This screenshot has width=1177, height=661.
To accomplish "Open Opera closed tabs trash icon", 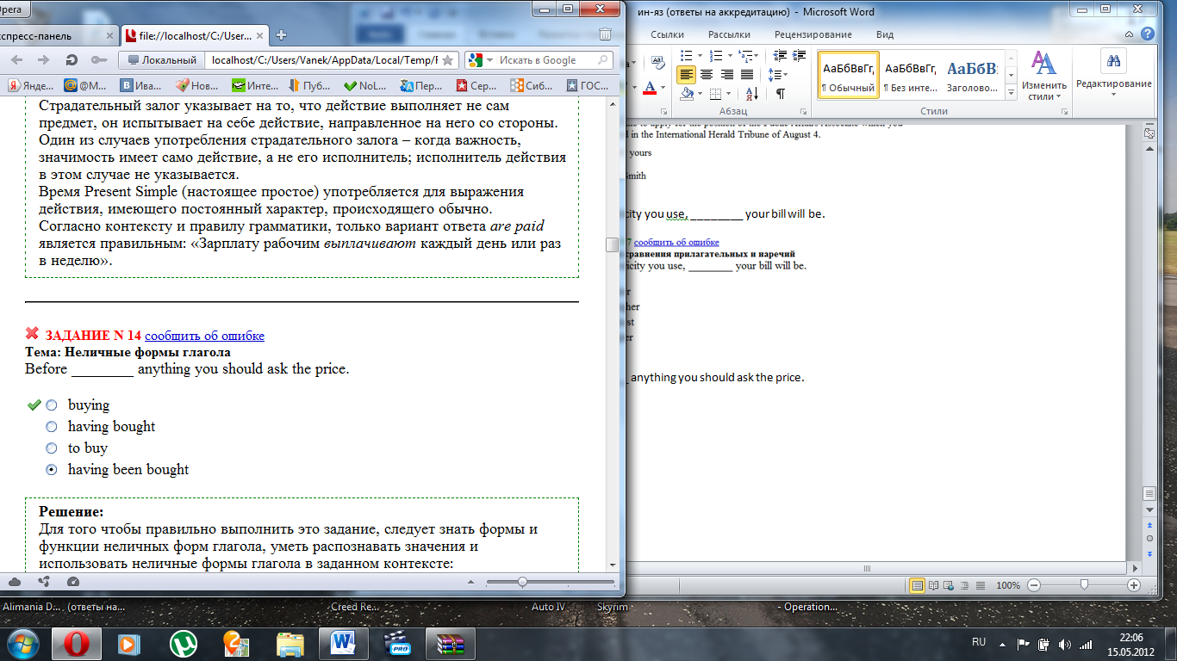I will click(606, 35).
